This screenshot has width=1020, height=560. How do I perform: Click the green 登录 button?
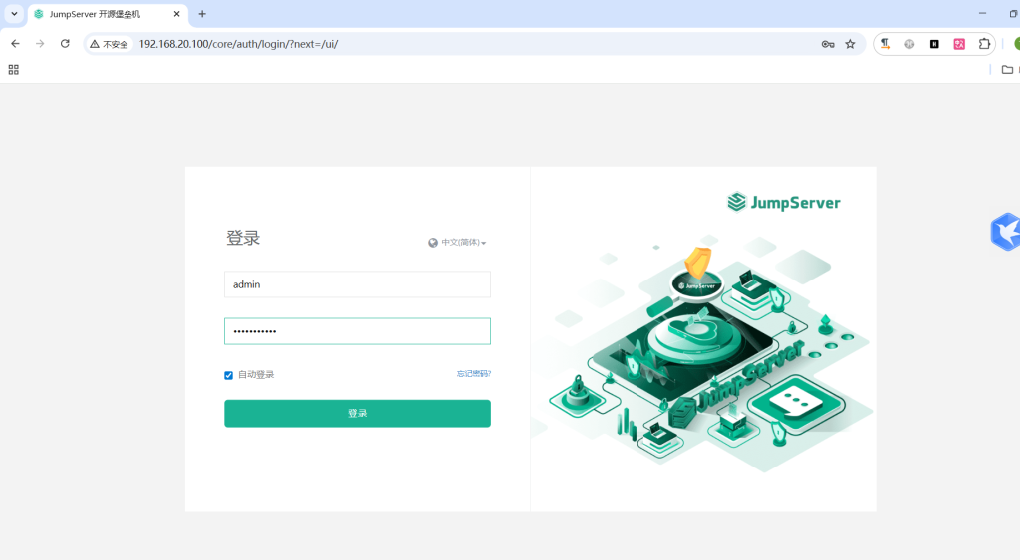click(x=357, y=414)
